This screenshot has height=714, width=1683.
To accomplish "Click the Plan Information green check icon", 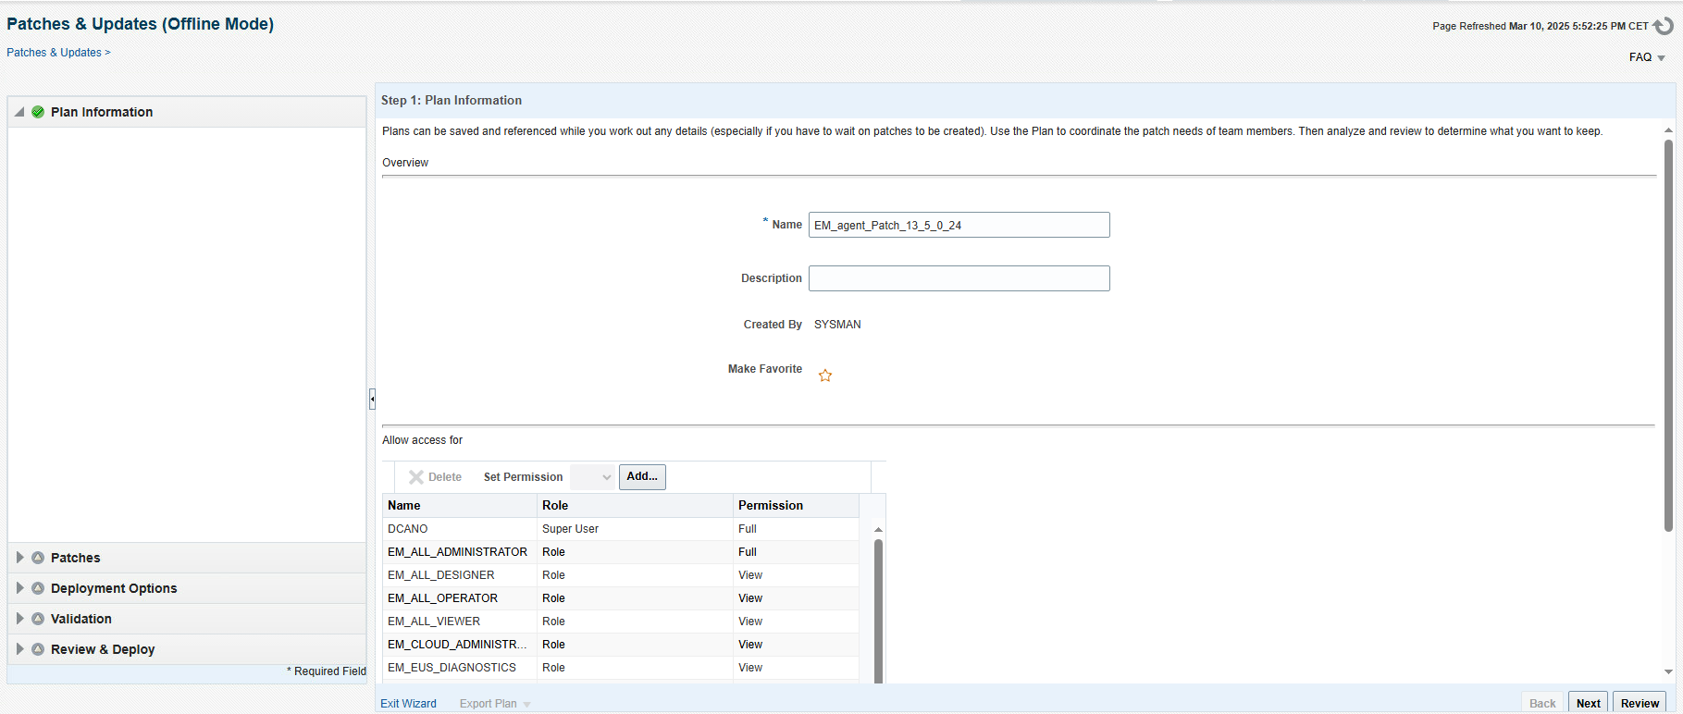I will (x=38, y=112).
